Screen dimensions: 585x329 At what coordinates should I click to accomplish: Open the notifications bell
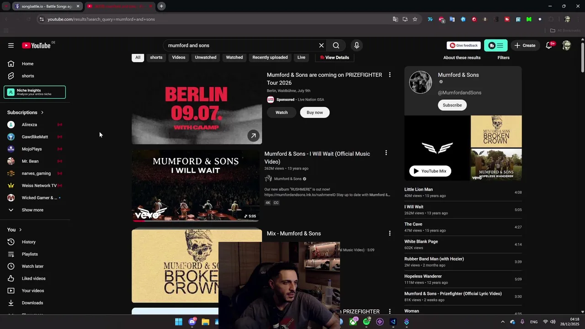tap(549, 45)
